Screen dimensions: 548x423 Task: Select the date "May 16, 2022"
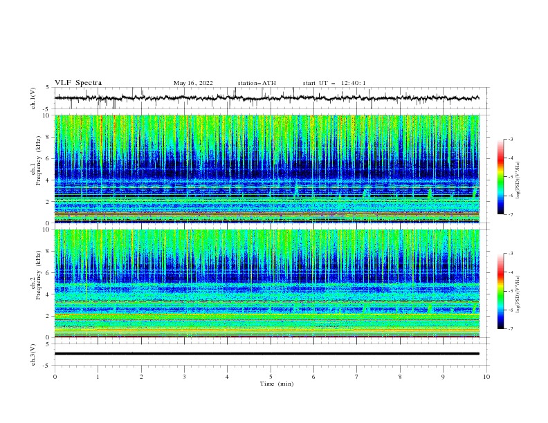[x=193, y=83]
